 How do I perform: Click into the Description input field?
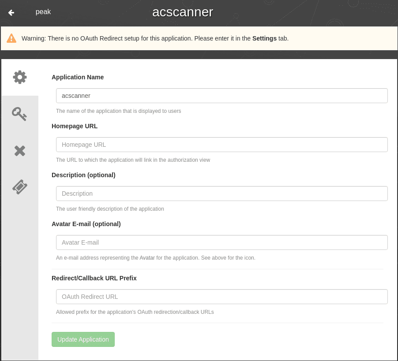click(222, 194)
